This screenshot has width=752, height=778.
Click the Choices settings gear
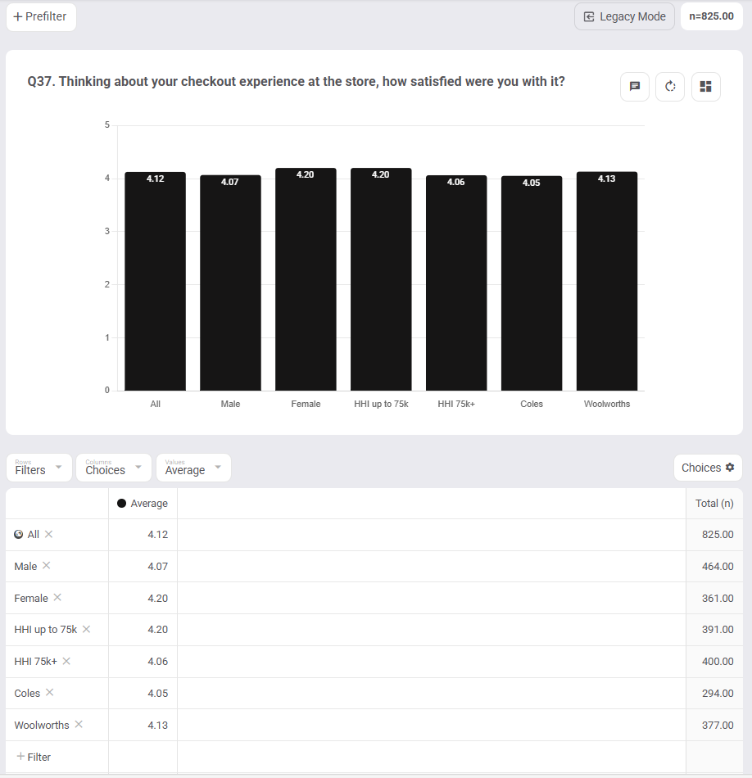(x=730, y=467)
